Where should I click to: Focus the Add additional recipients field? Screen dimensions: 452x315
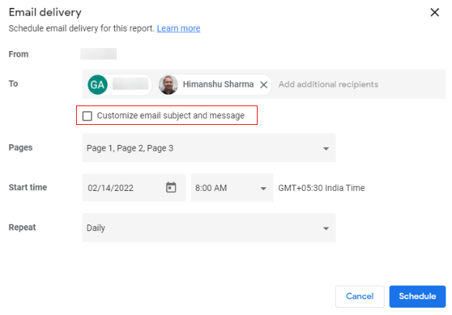[328, 85]
